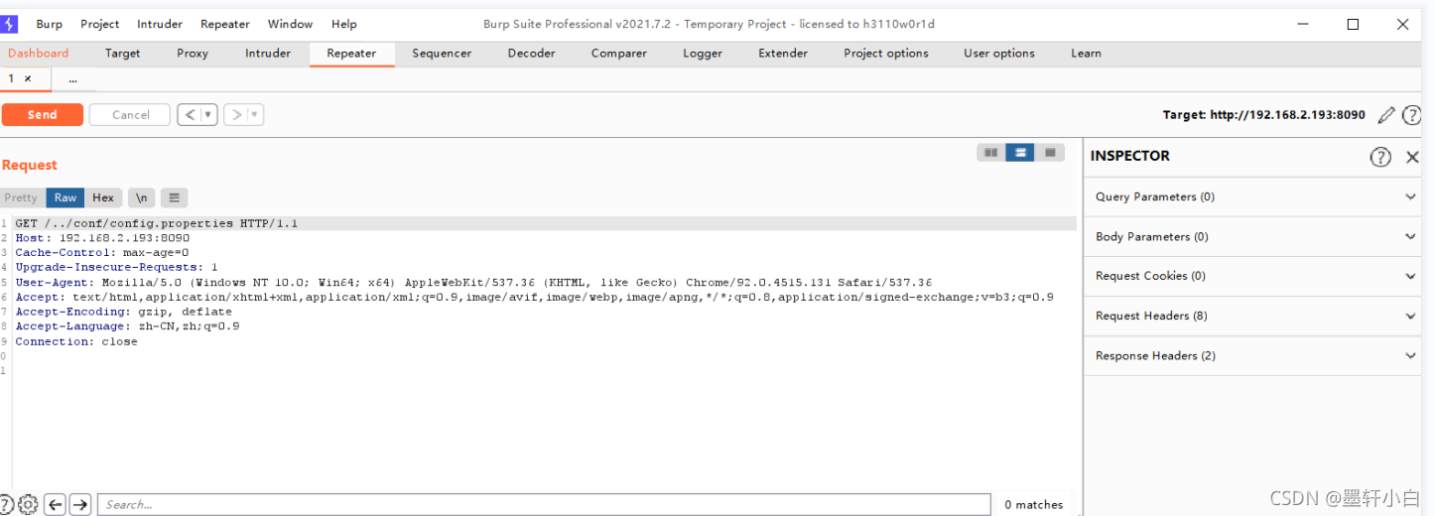
Task: Open Inspector help question icon
Action: pyautogui.click(x=1380, y=157)
